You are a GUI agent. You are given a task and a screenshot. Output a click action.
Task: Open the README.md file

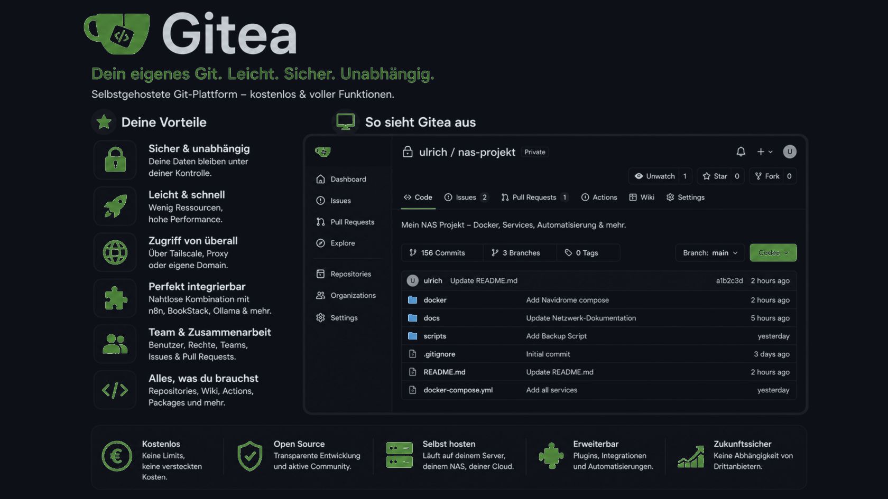pos(445,372)
